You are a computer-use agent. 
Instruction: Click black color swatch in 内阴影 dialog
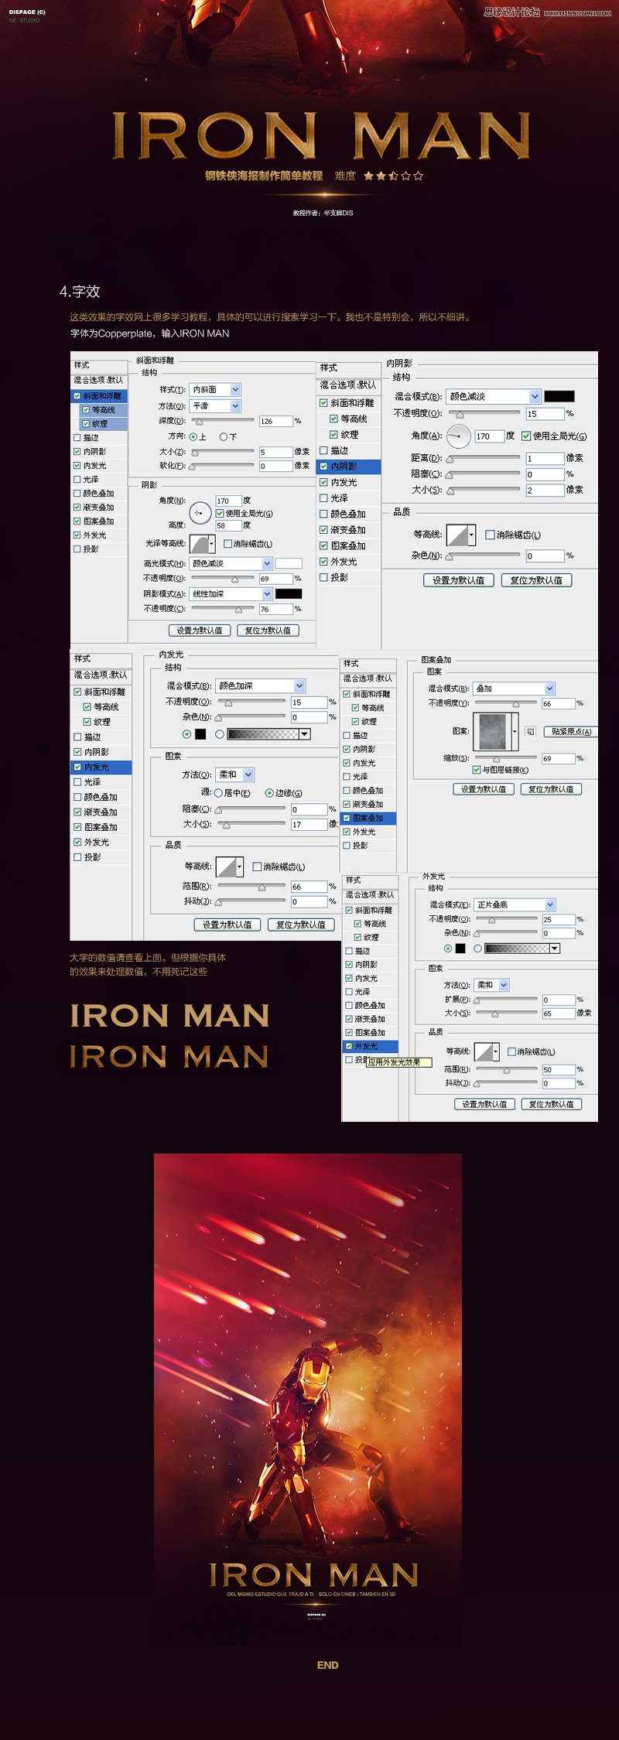pyautogui.click(x=559, y=396)
